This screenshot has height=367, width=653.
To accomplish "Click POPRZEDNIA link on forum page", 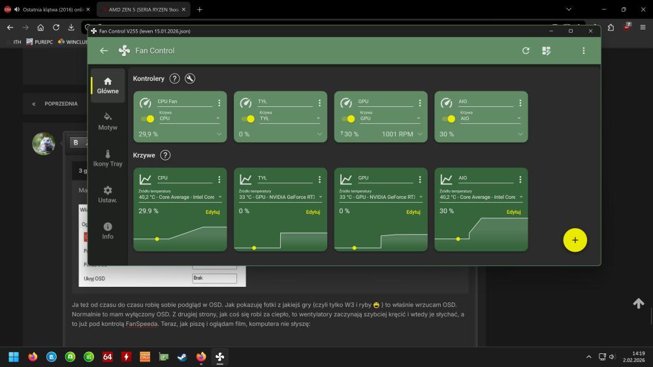I will (x=61, y=104).
